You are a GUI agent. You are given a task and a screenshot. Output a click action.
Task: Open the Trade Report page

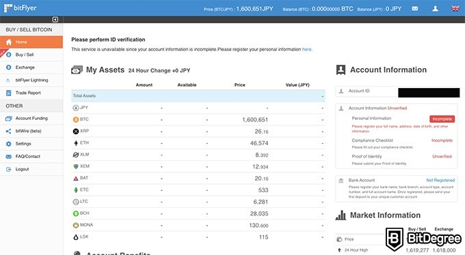[31, 93]
